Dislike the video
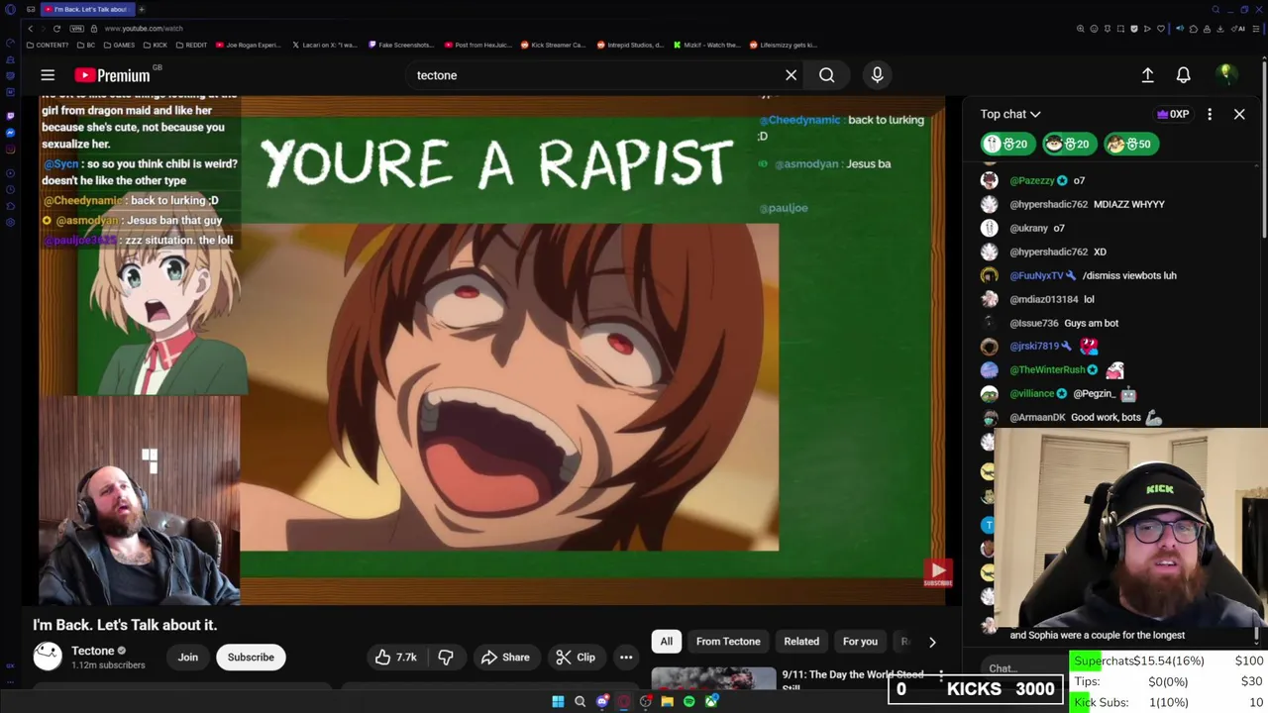The image size is (1268, 713). pyautogui.click(x=446, y=657)
